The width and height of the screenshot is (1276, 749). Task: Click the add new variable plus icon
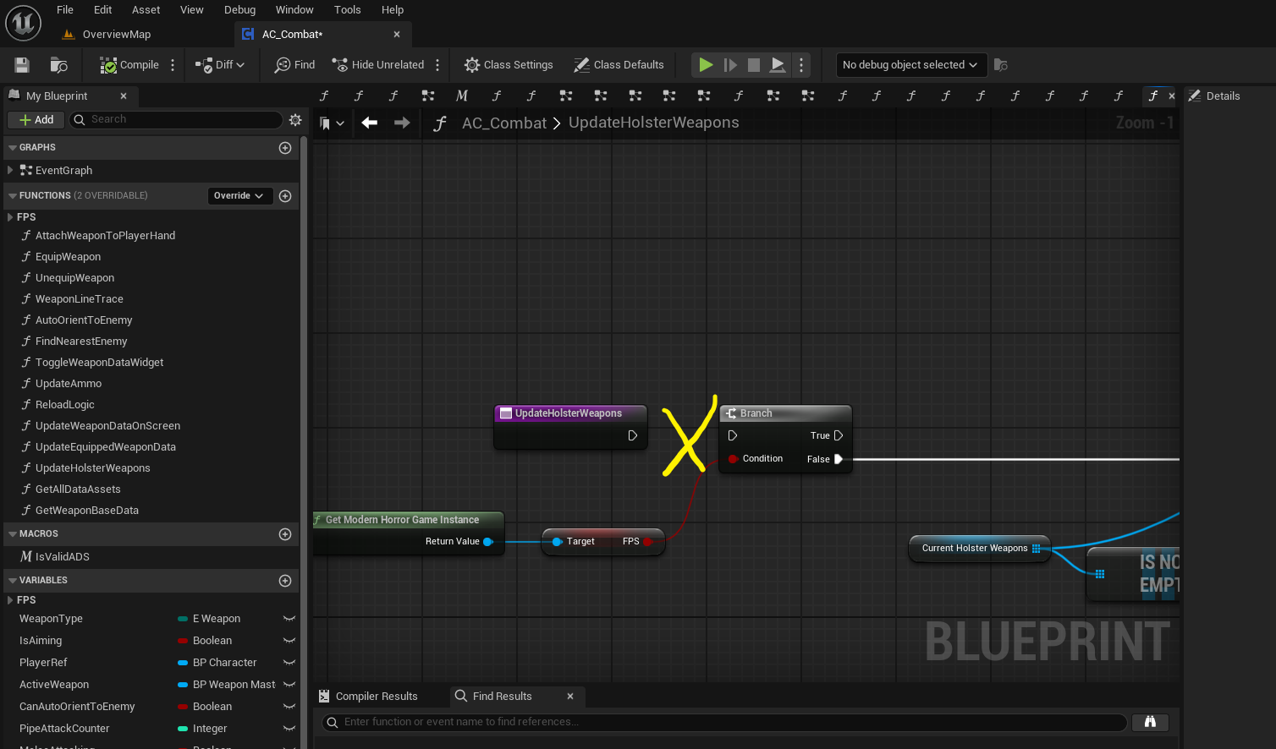tap(285, 581)
